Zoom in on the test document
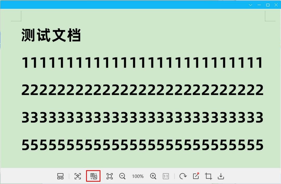The height and width of the screenshot is (184, 281). (x=153, y=176)
